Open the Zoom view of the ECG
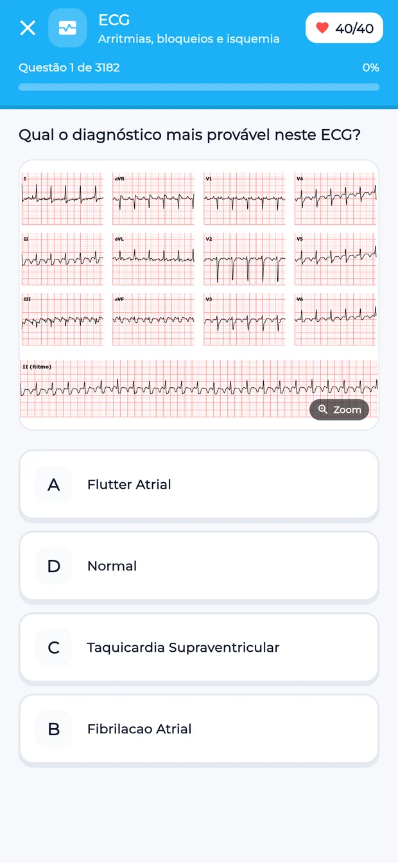Image resolution: width=398 pixels, height=863 pixels. 339,410
